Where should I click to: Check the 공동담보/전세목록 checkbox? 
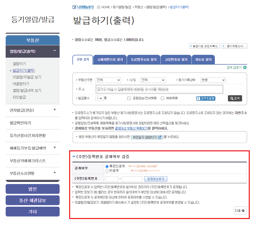129,98
